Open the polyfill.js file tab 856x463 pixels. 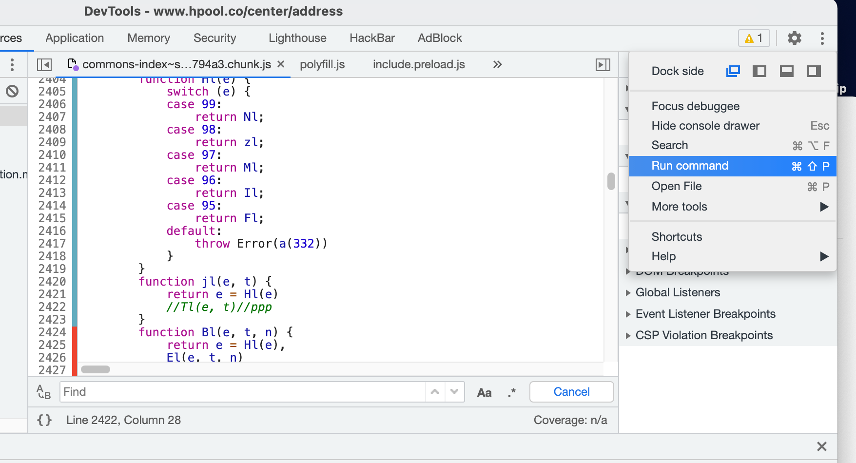tap(322, 64)
